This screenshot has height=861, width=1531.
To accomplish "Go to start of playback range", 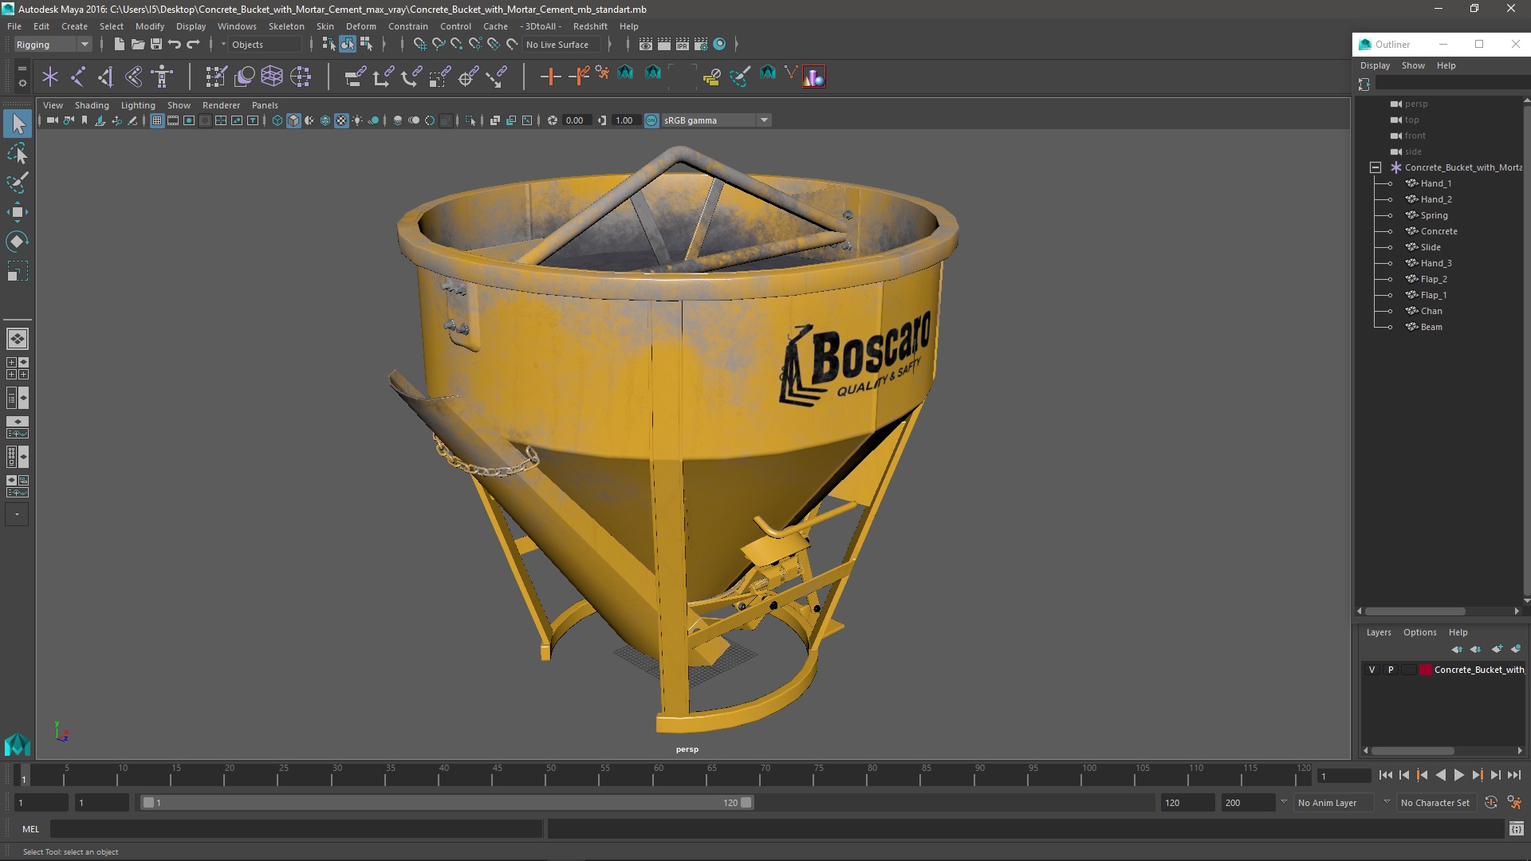I will (1385, 775).
